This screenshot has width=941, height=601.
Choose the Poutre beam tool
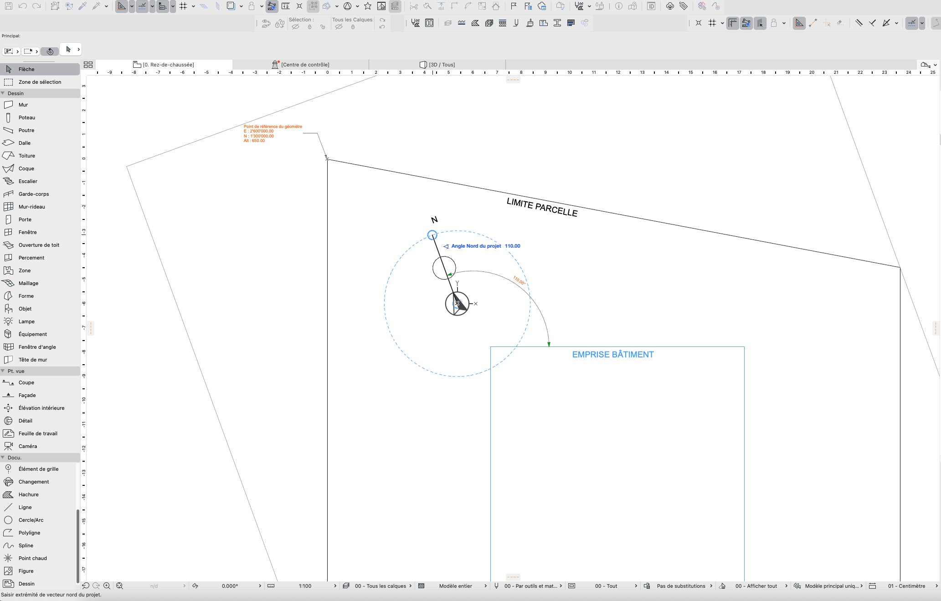click(x=40, y=130)
